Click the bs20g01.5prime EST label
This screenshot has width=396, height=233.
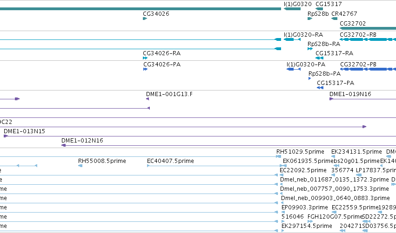pyautogui.click(x=356, y=161)
